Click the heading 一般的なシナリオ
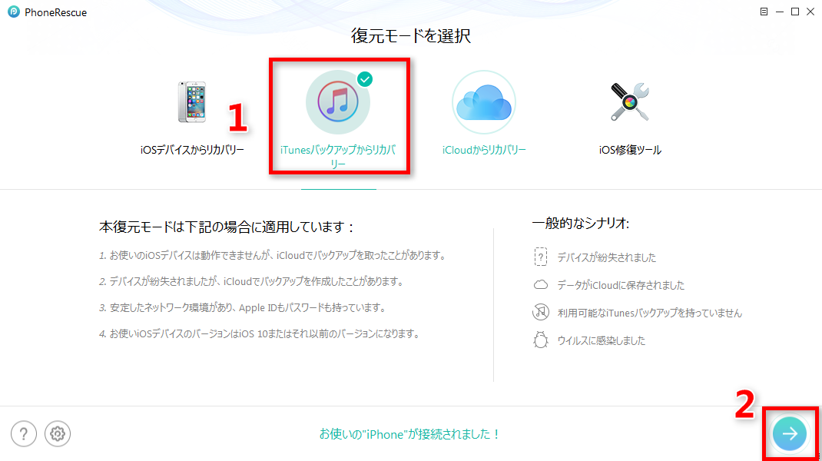The height and width of the screenshot is (461, 822). coord(580,224)
